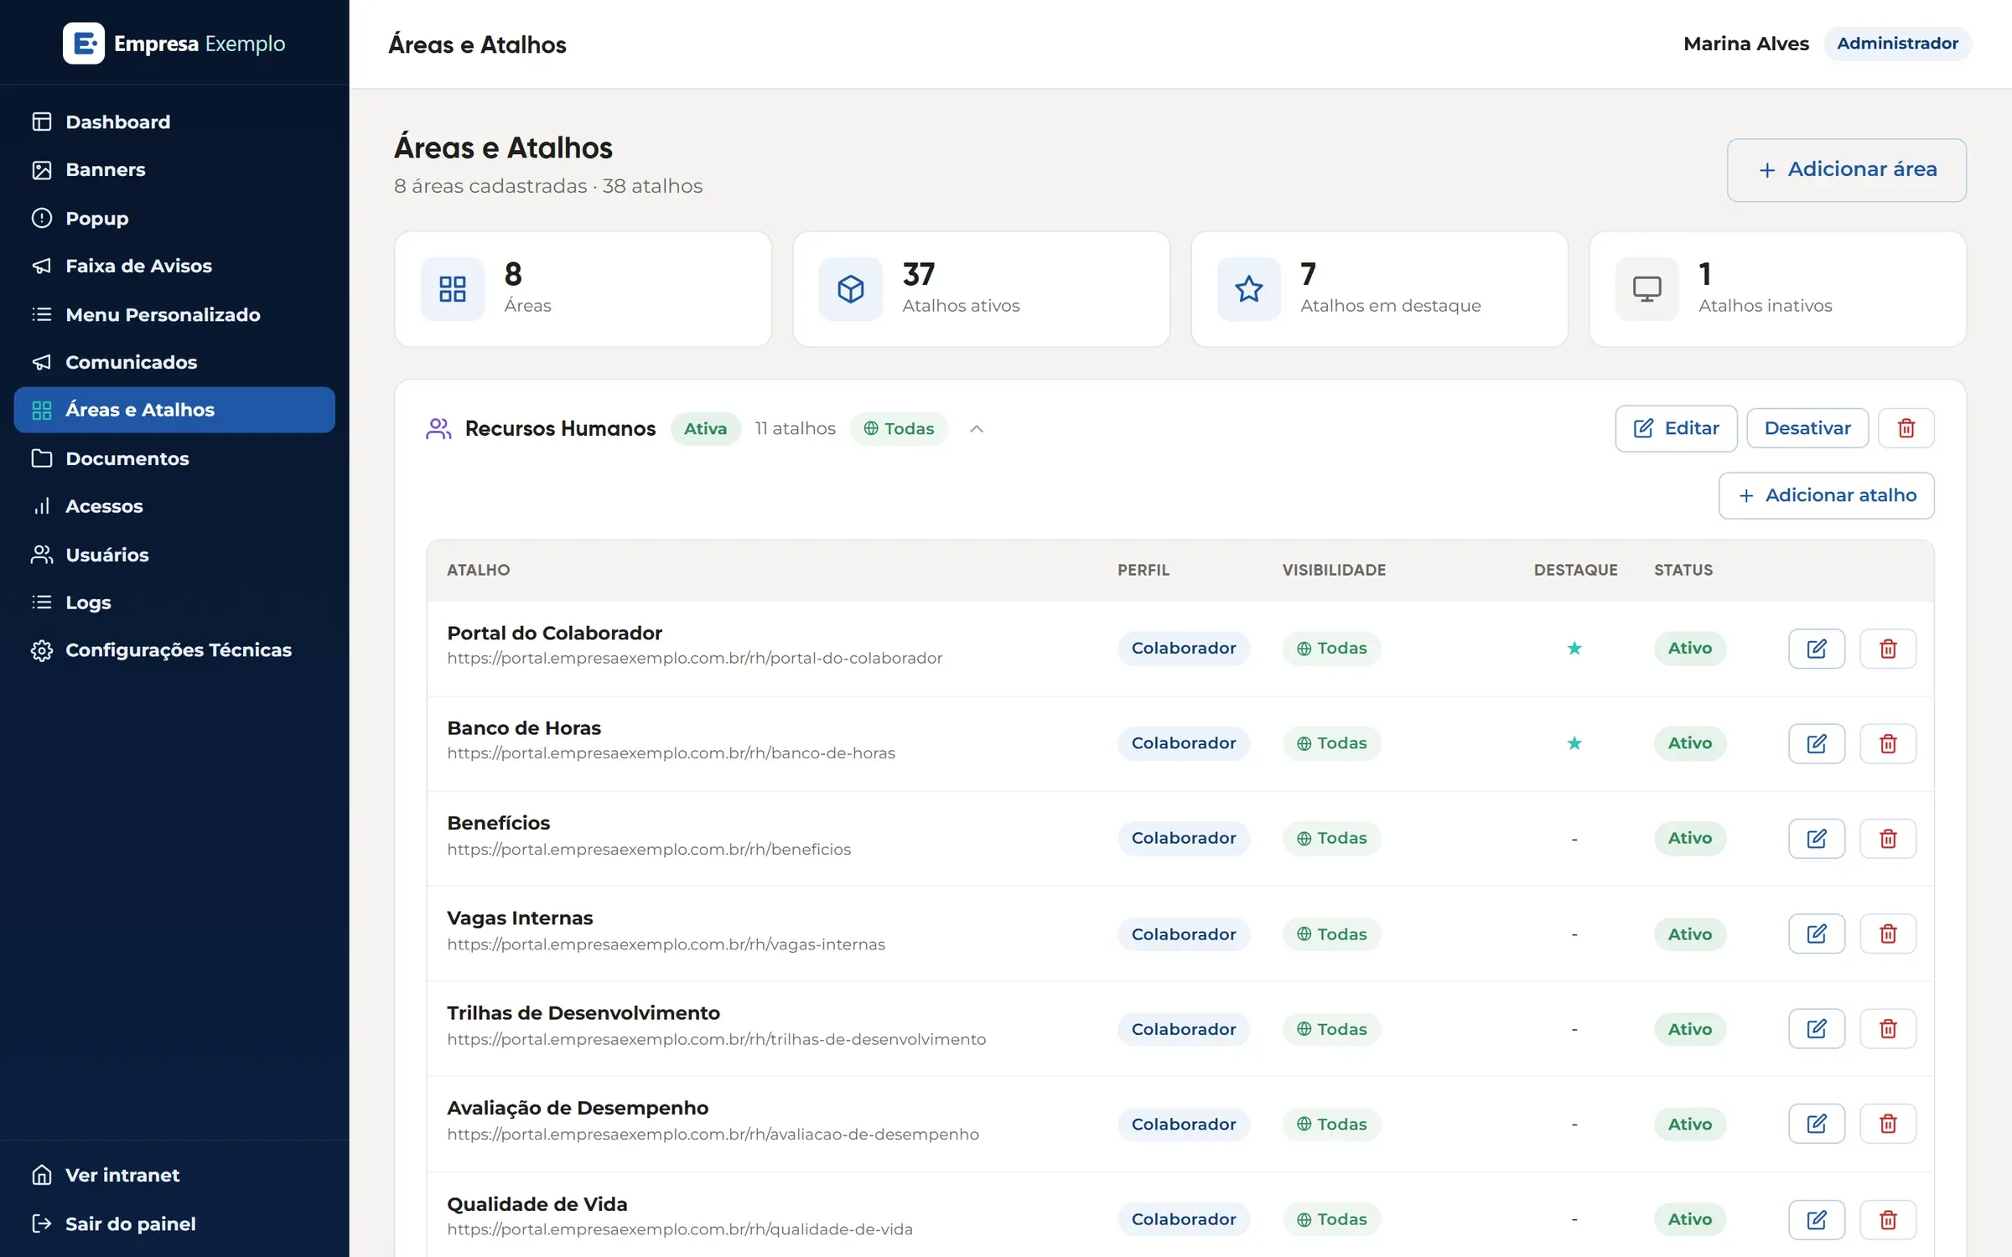Delete the Recursos Humanos area
This screenshot has width=2012, height=1257.
(1906, 428)
